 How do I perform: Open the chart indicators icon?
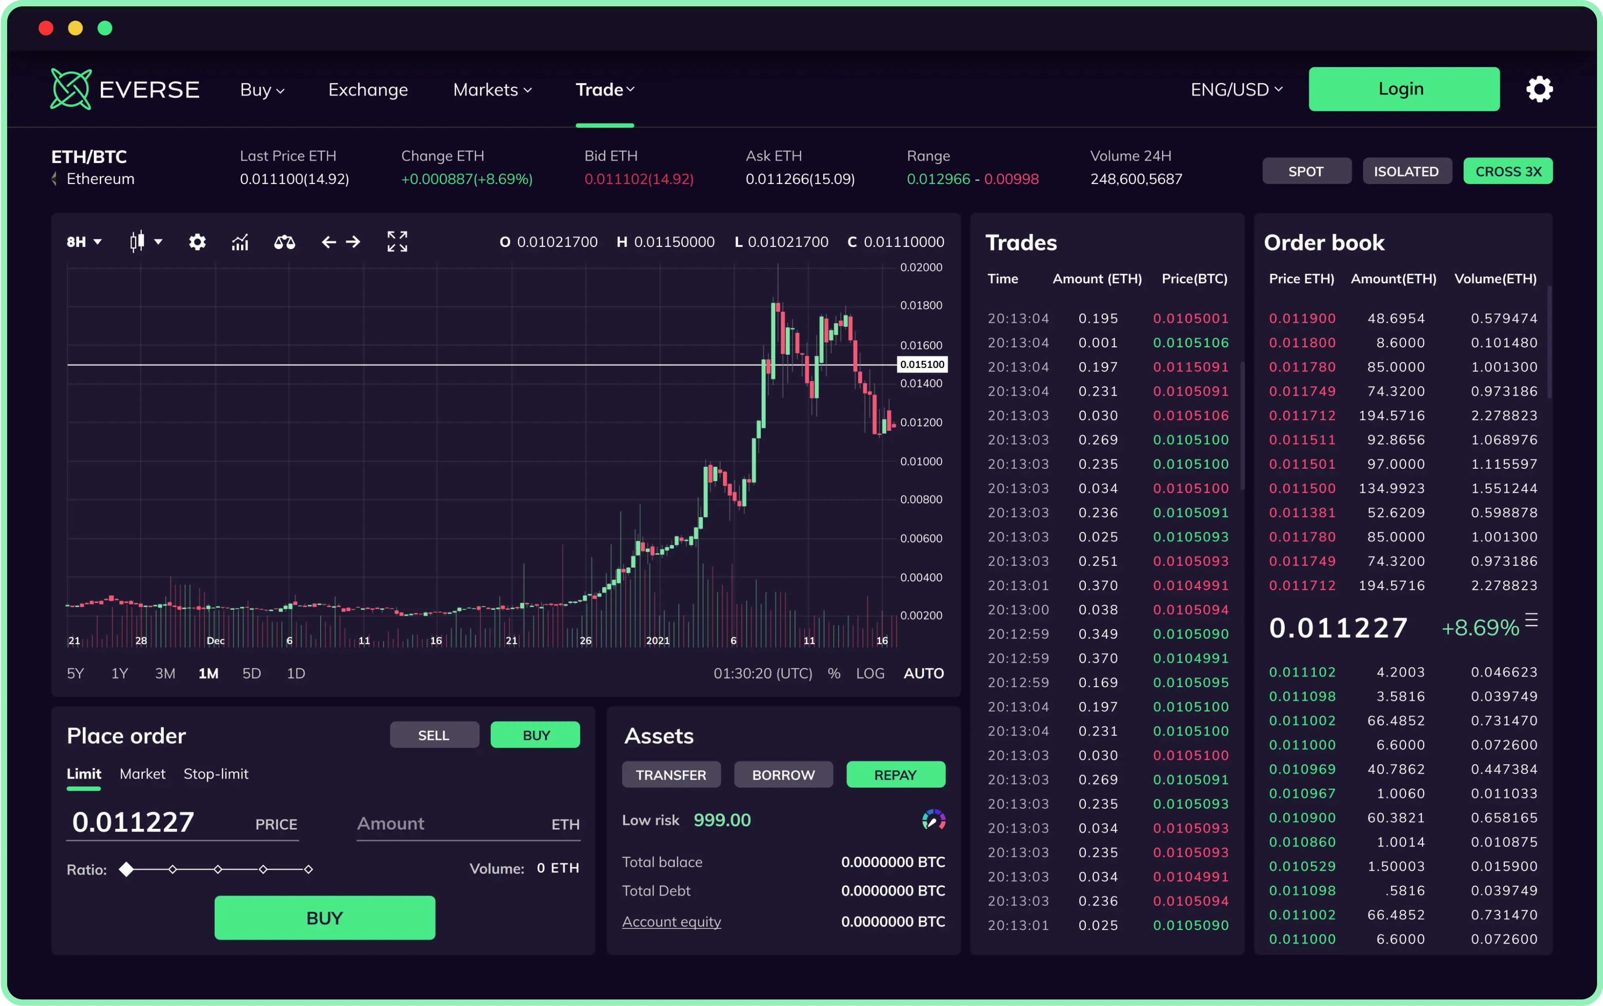(240, 242)
